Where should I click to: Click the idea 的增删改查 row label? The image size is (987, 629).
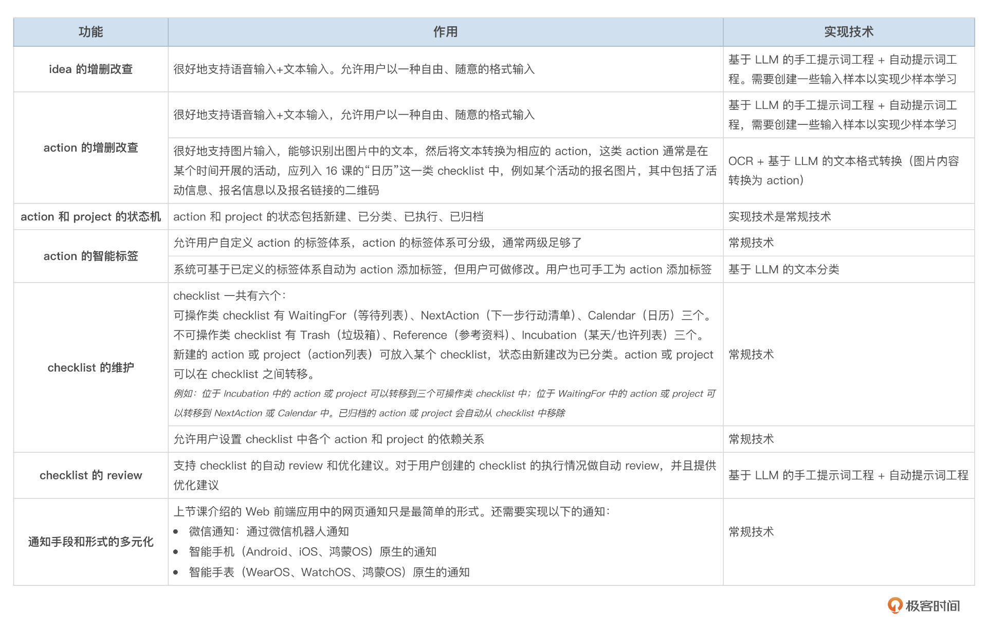click(90, 68)
